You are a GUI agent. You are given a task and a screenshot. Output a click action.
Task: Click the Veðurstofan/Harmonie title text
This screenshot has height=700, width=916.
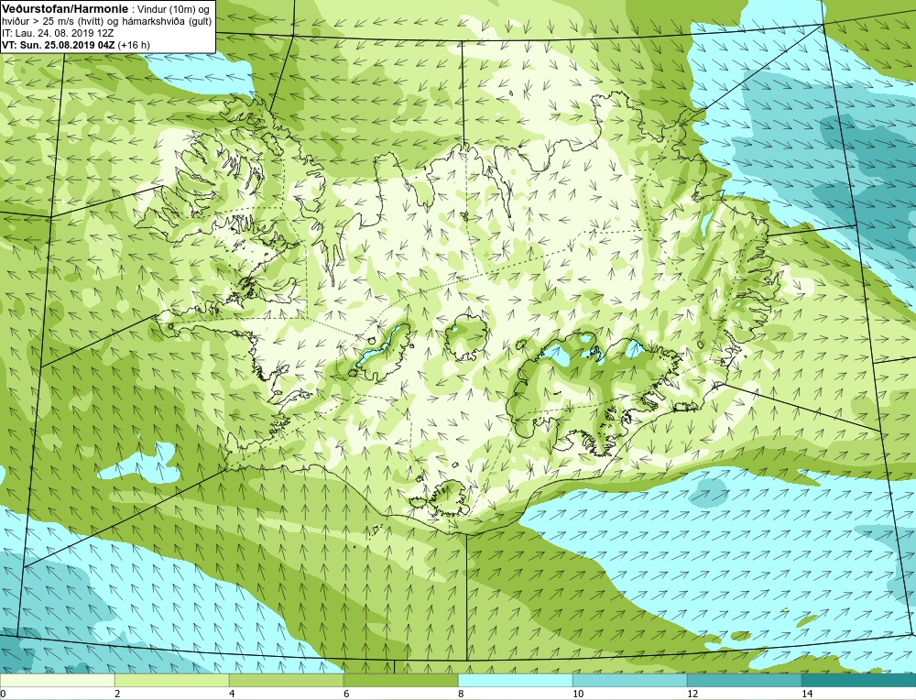63,8
